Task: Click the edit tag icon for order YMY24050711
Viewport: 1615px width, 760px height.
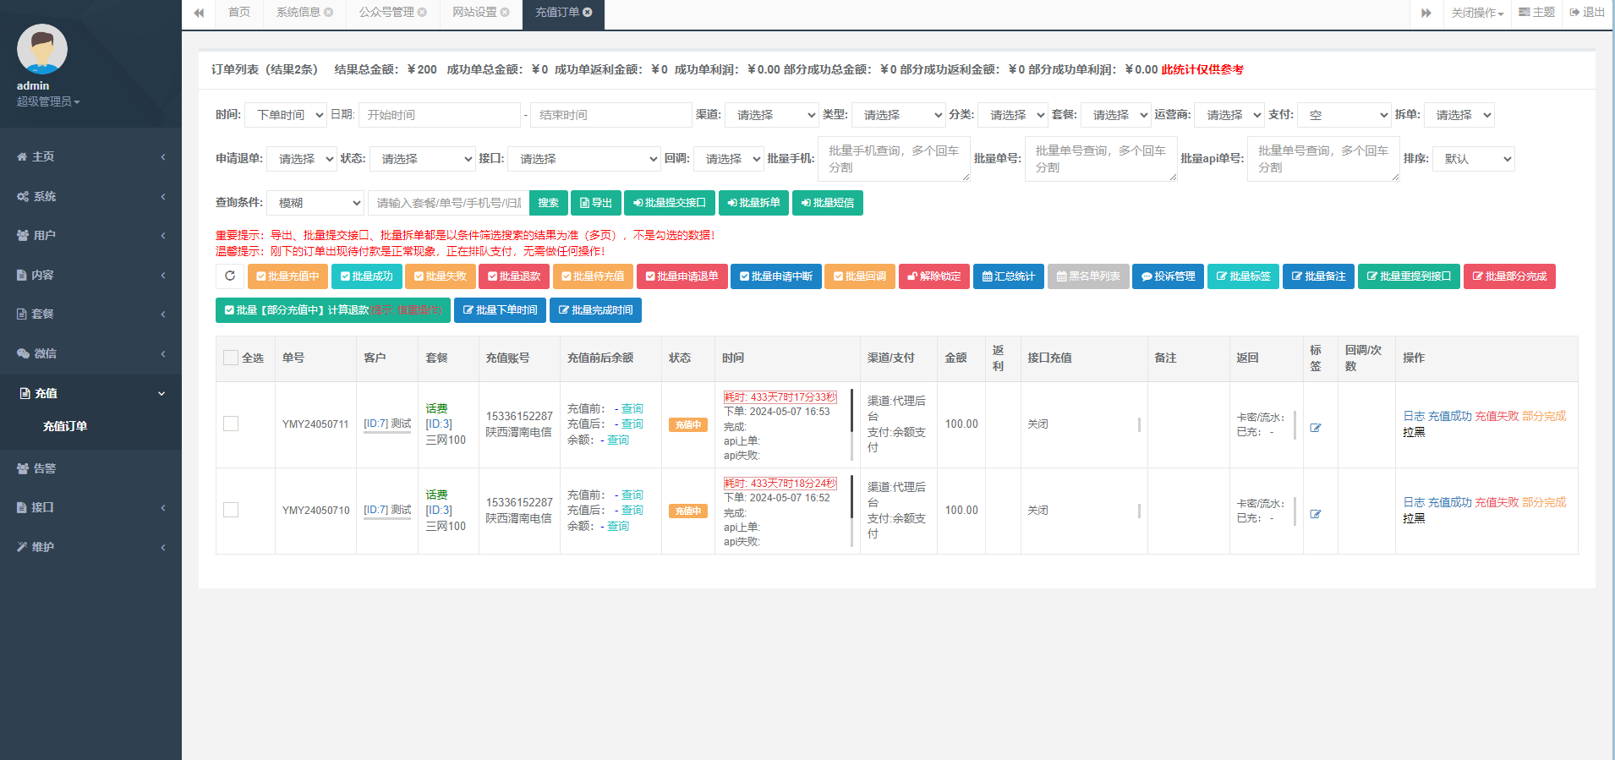Action: [x=1316, y=428]
